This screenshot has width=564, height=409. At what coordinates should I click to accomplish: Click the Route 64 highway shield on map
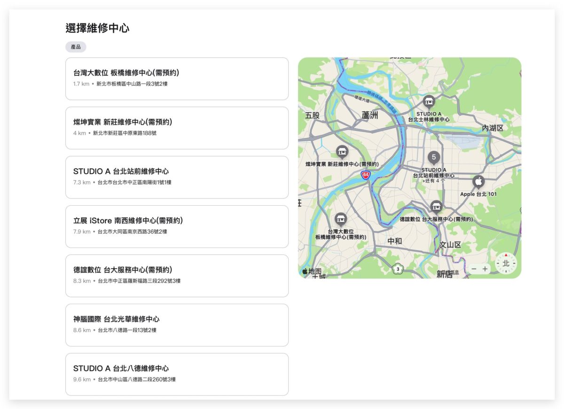tap(365, 174)
